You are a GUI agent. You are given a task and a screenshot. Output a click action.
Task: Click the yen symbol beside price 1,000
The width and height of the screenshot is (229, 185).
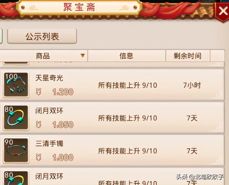38,157
